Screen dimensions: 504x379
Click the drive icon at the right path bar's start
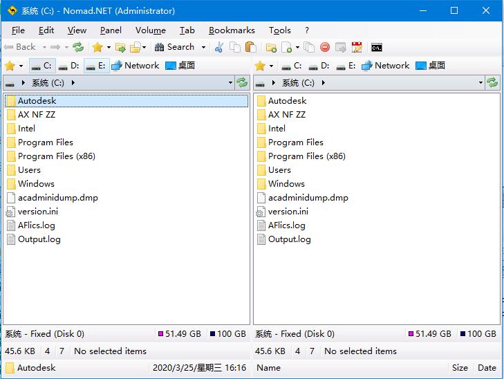260,83
